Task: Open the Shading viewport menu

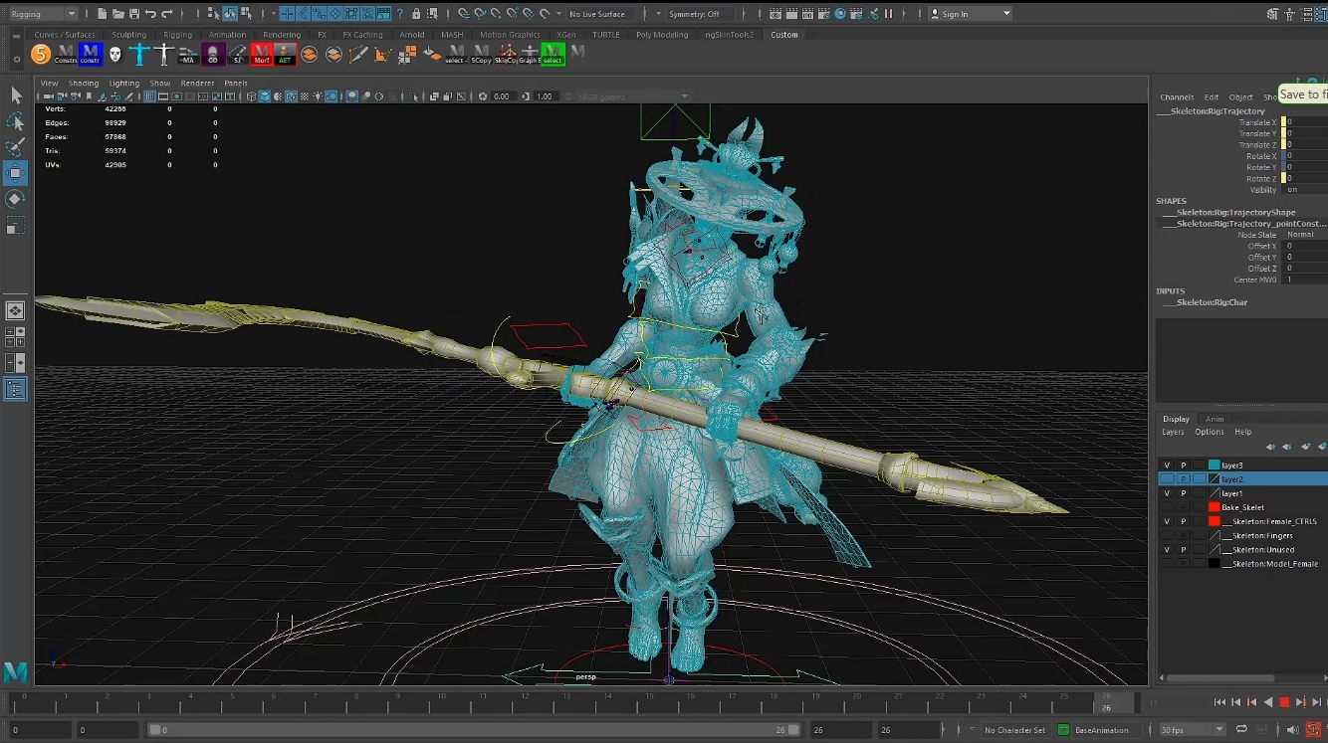Action: [x=84, y=84]
